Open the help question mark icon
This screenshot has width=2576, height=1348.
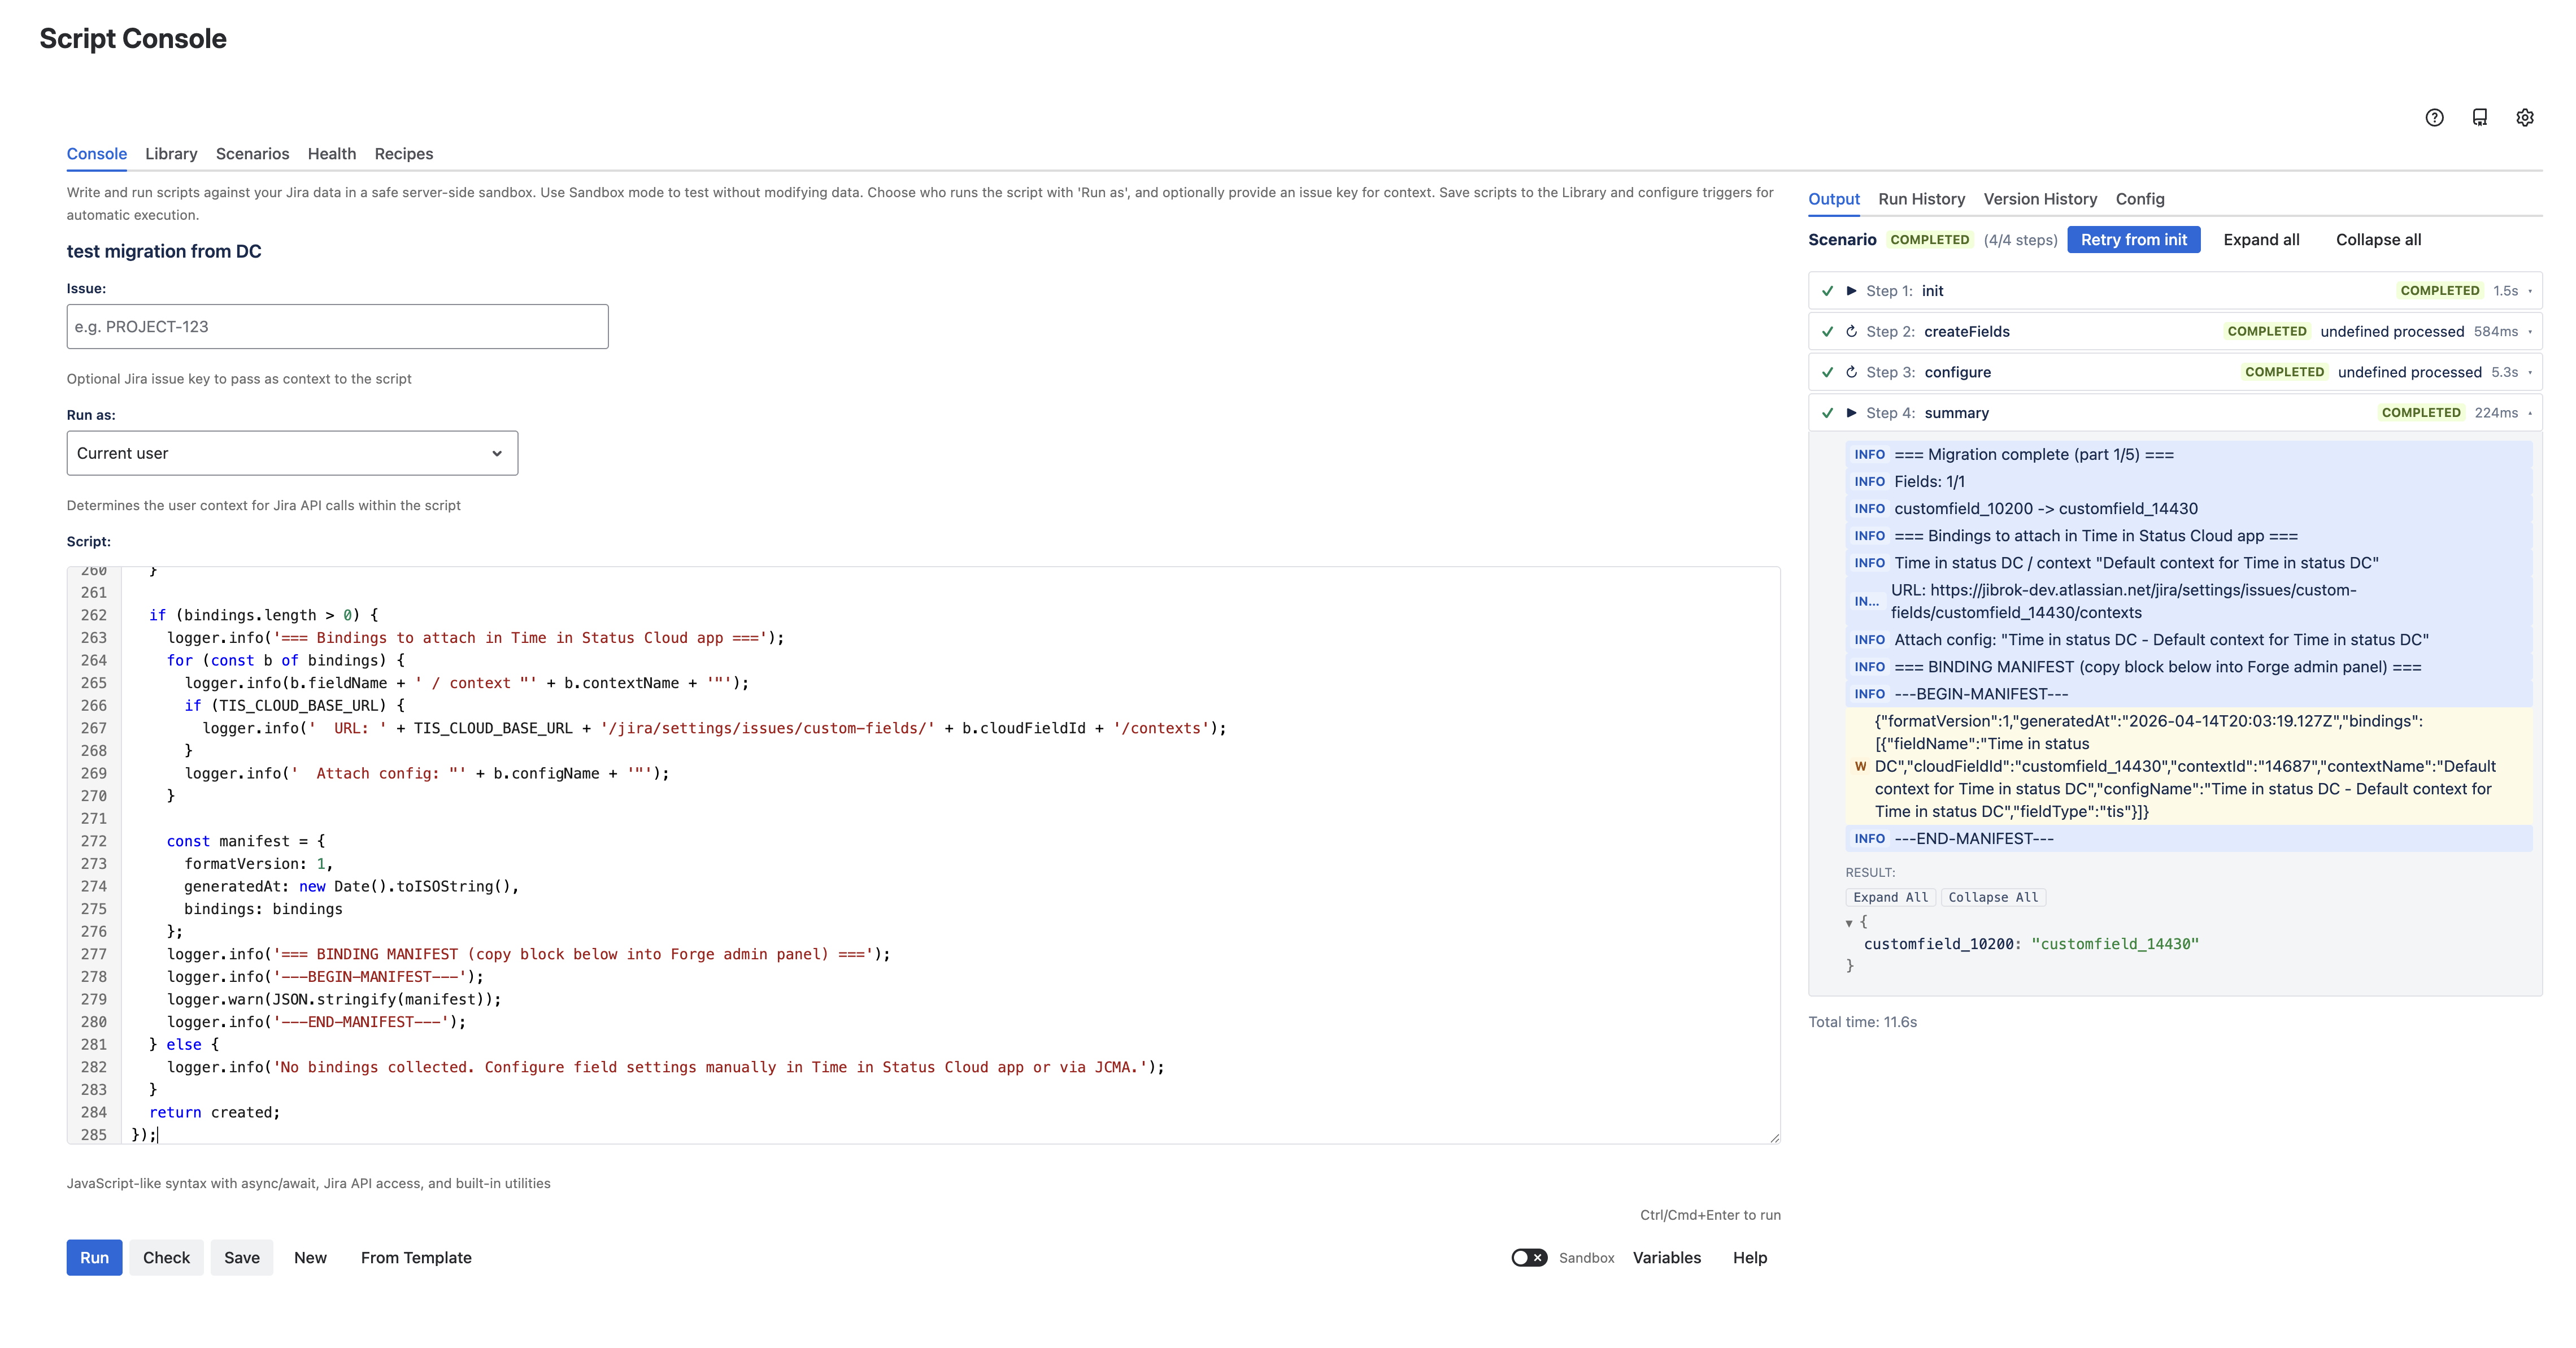2434,117
